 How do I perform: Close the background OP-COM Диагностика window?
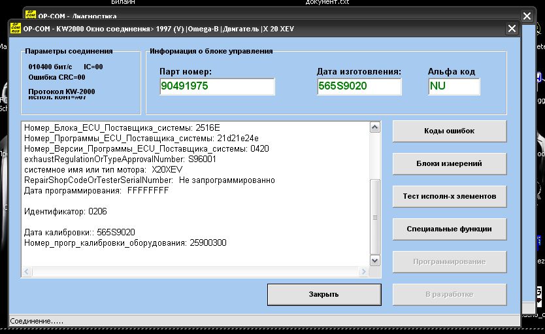(x=527, y=16)
